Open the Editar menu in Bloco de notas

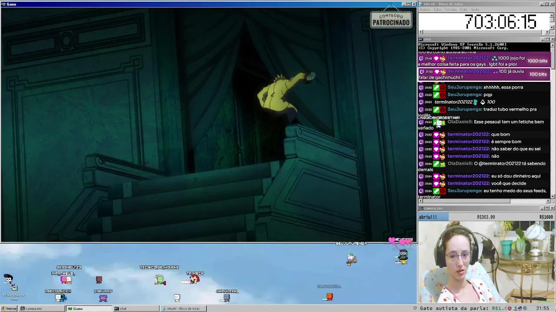tap(437, 10)
